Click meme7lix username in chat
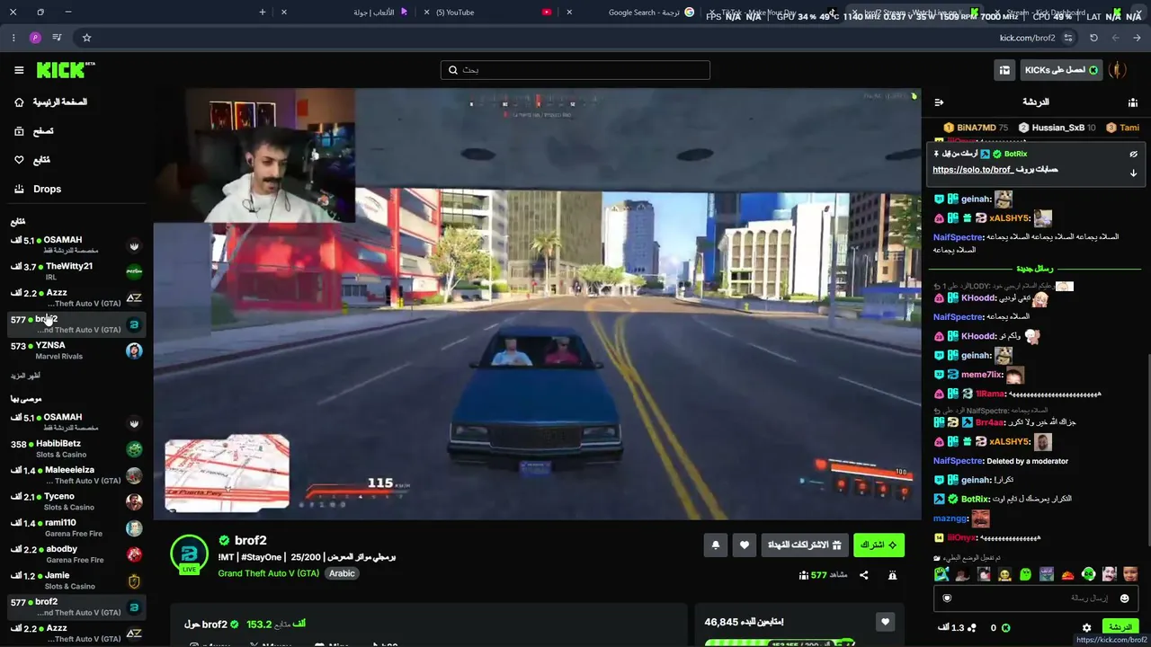The width and height of the screenshot is (1151, 647). pyautogui.click(x=982, y=375)
